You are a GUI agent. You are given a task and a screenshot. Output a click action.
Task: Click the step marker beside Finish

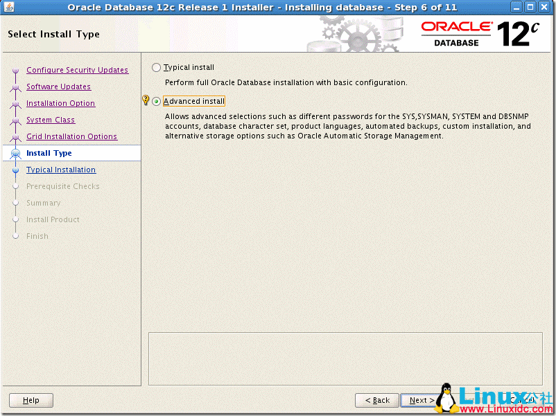[x=15, y=236]
